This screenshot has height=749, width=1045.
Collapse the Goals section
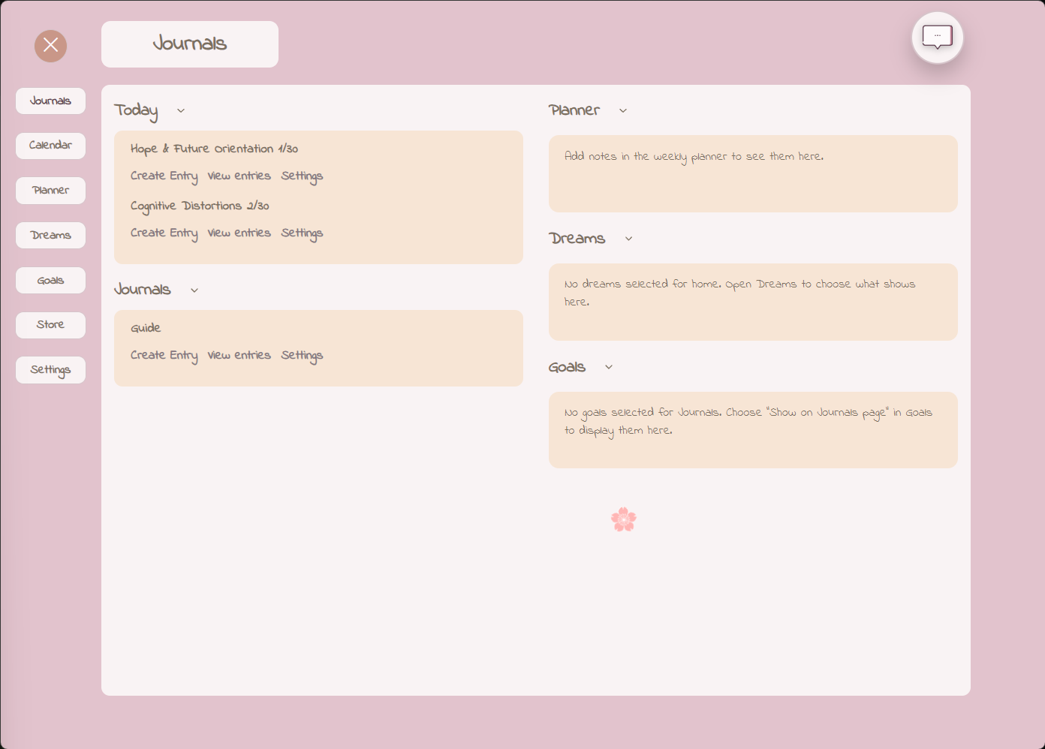(608, 367)
